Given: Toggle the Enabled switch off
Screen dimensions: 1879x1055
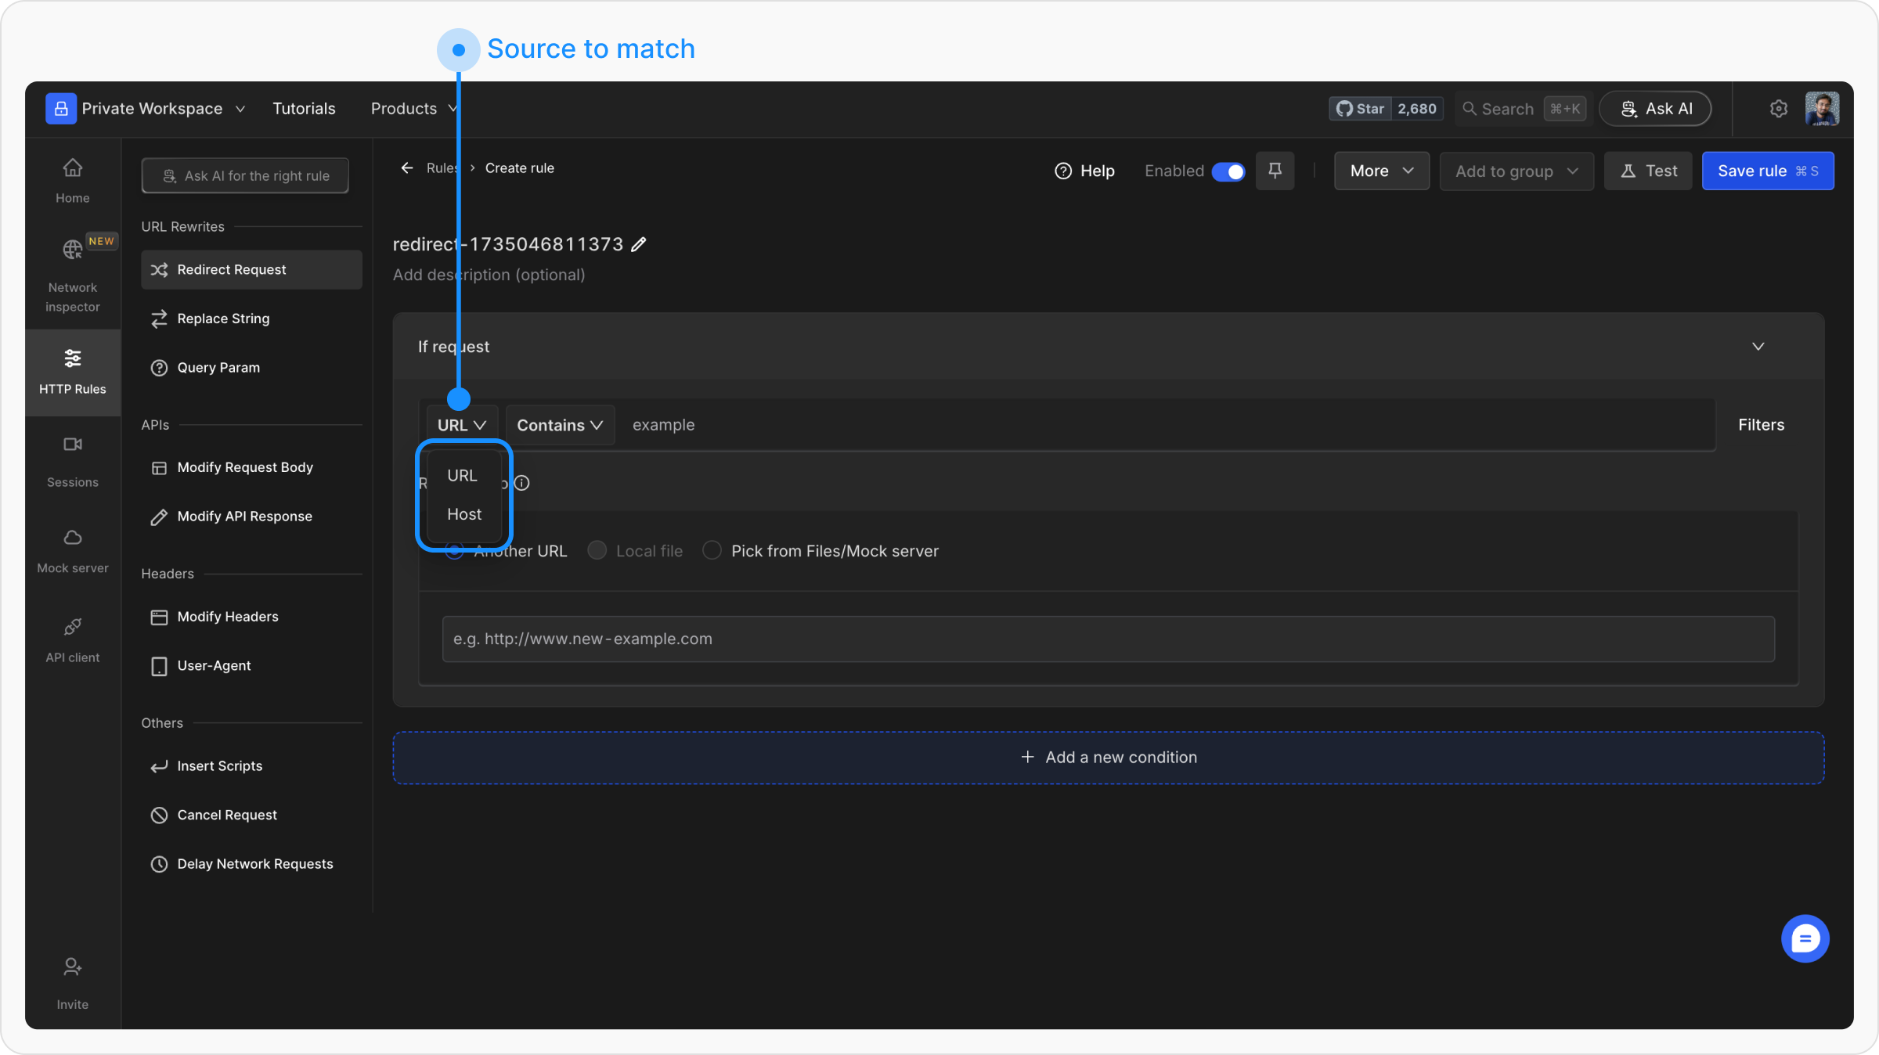Looking at the screenshot, I should (1228, 171).
